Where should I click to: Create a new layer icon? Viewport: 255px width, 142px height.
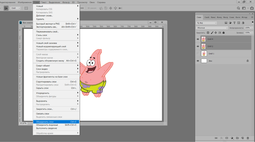click(x=242, y=138)
